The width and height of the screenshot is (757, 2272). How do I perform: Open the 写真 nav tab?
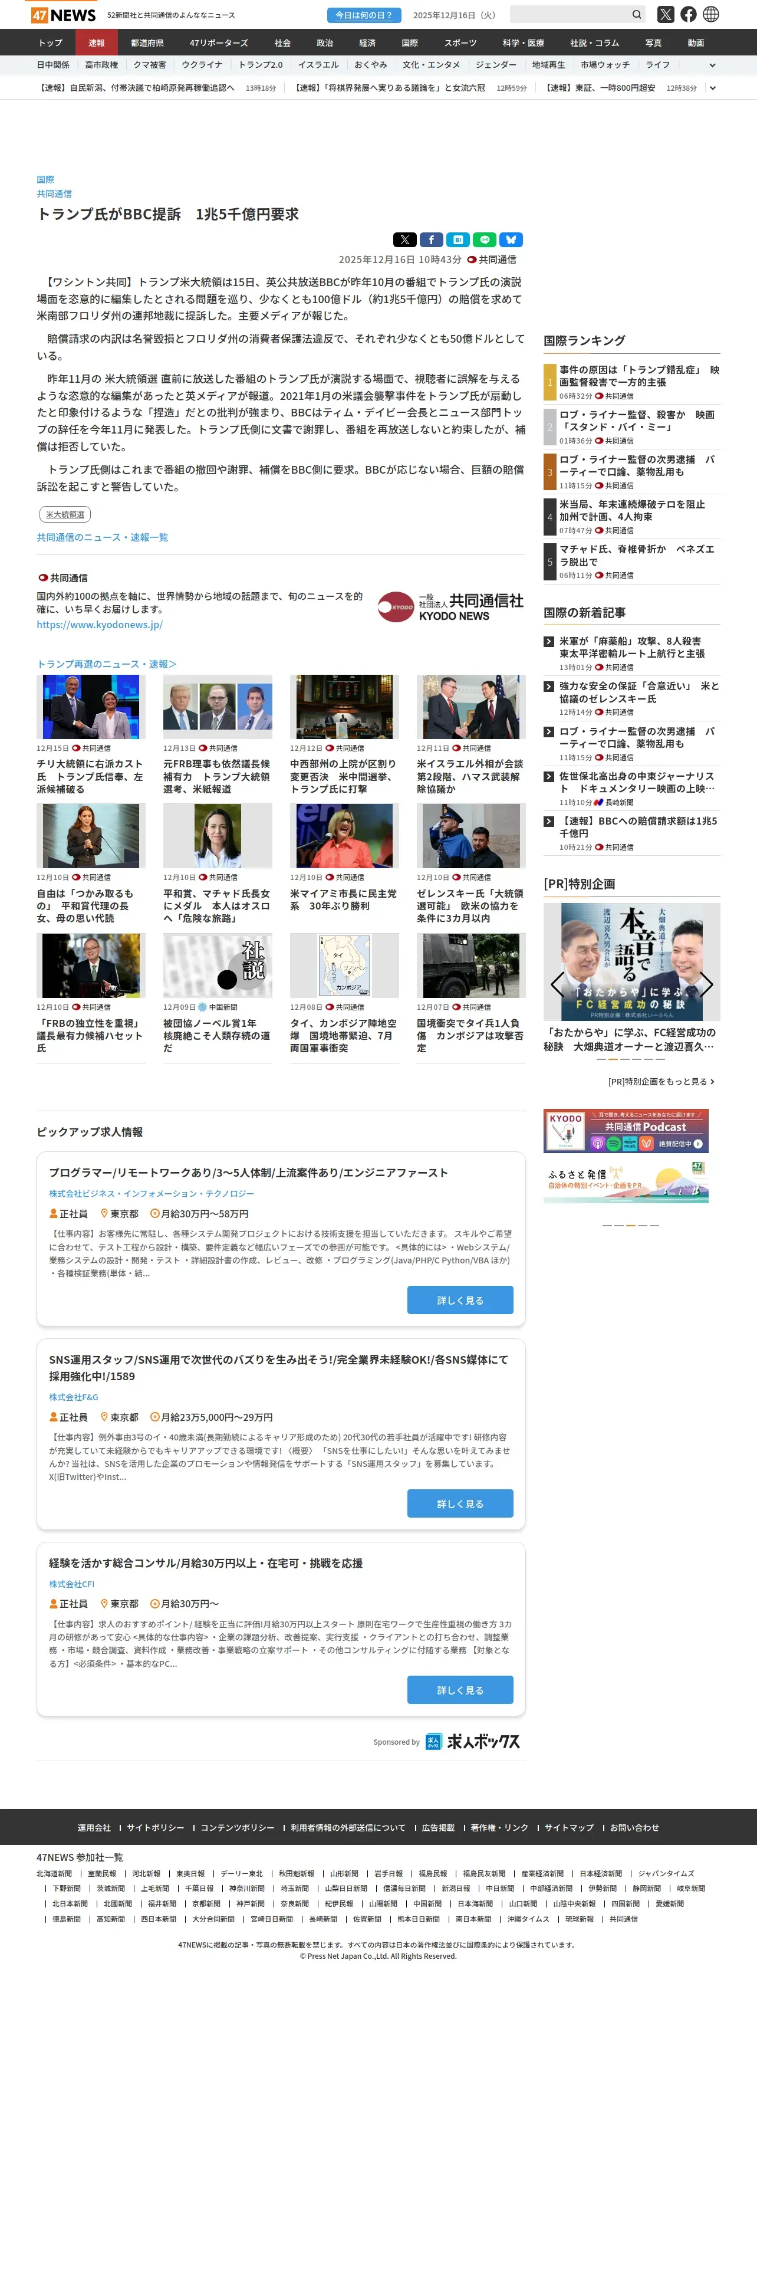pos(653,42)
